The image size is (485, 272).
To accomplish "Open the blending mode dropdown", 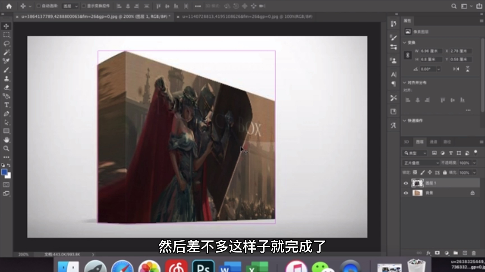I will (x=421, y=163).
